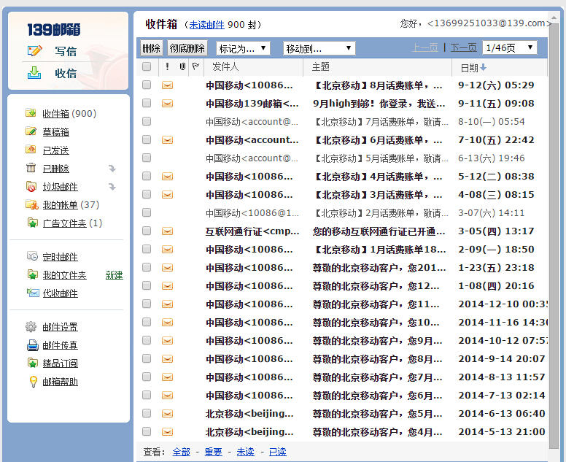Check the box for 互联网通行证 email
This screenshot has height=462, width=566.
pos(147,231)
